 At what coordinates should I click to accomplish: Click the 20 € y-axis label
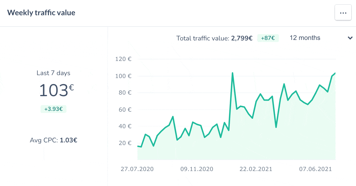click(x=125, y=143)
